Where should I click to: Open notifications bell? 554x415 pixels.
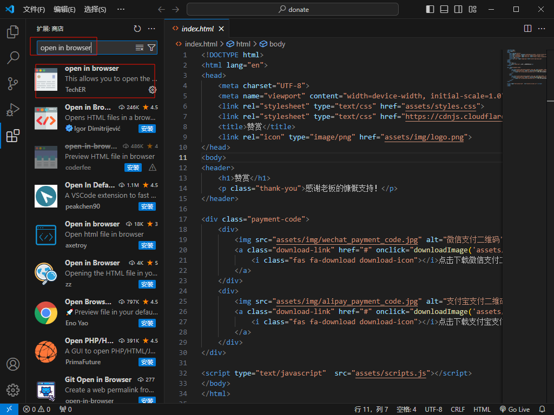[x=542, y=410]
